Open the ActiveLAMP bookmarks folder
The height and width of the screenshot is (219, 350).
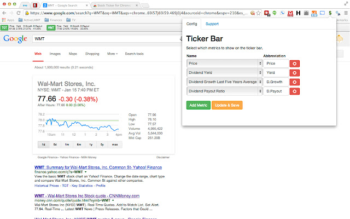pos(29,20)
